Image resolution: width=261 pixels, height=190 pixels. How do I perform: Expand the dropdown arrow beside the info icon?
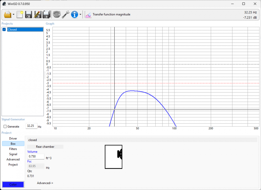coord(80,15)
